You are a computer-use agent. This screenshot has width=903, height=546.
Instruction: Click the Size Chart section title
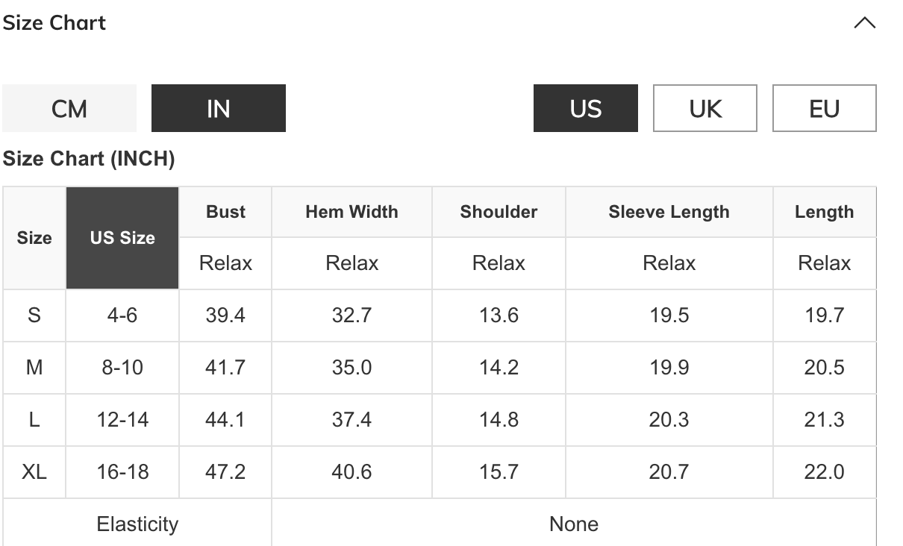click(x=54, y=23)
